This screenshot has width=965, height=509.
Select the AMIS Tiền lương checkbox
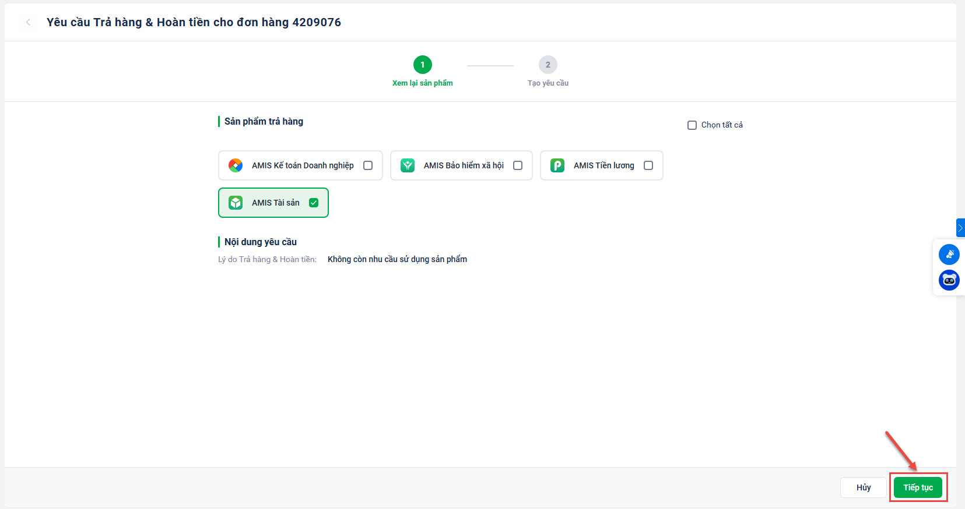(648, 165)
